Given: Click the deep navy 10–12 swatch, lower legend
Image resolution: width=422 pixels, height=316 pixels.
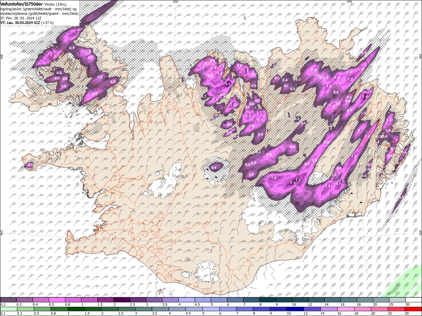Looking at the screenshot, I should 295,309.
